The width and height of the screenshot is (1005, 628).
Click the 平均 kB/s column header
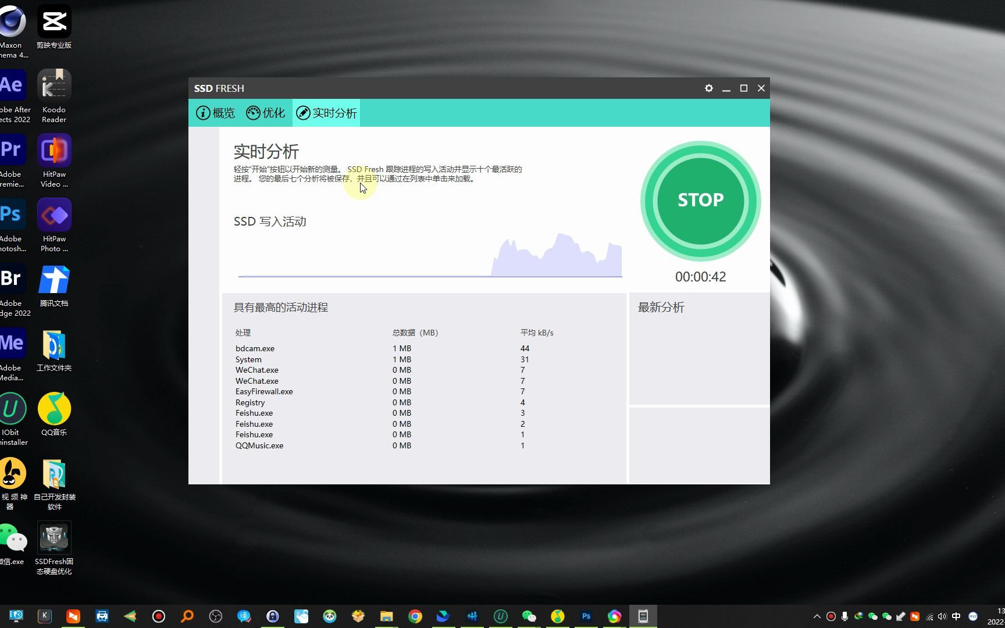tap(537, 333)
